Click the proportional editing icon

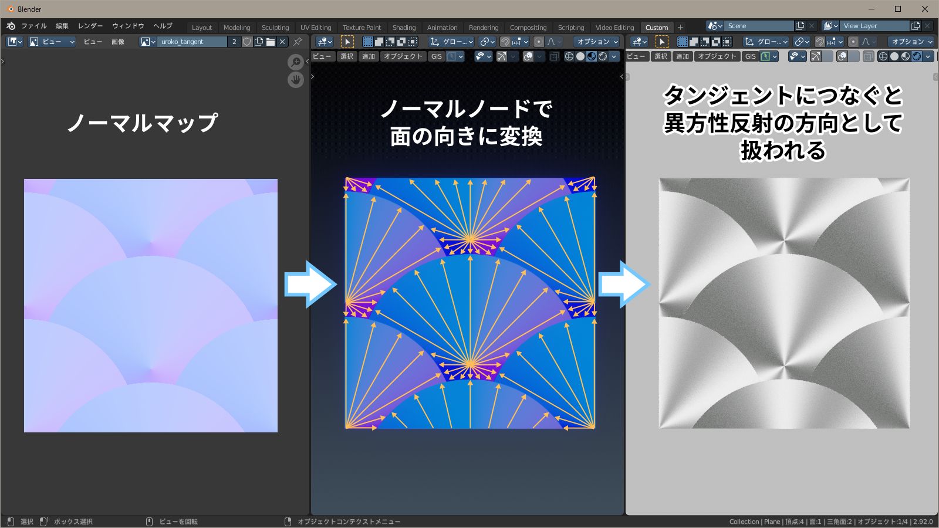pos(539,42)
